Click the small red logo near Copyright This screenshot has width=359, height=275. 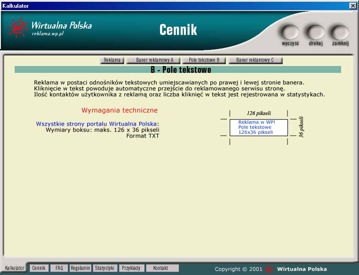269,269
